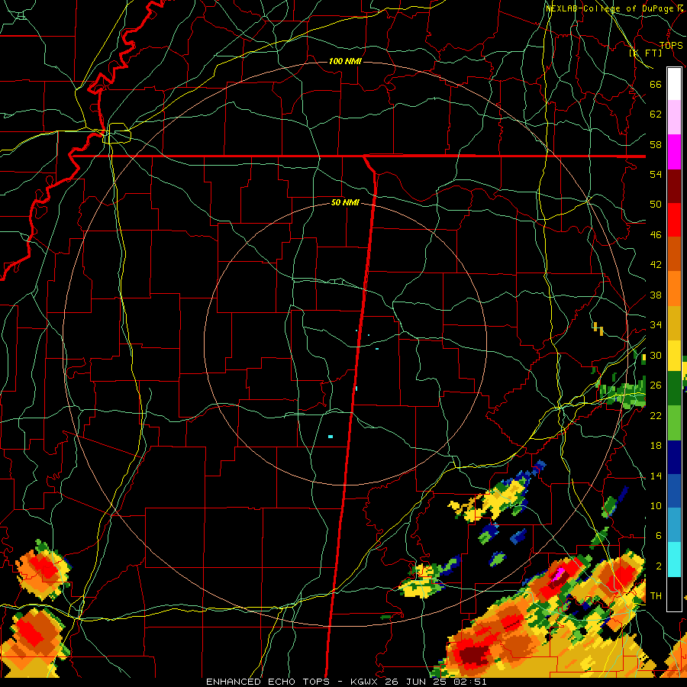Pick the cyan legend swatch
The width and height of the screenshot is (687, 687).
pos(674,560)
